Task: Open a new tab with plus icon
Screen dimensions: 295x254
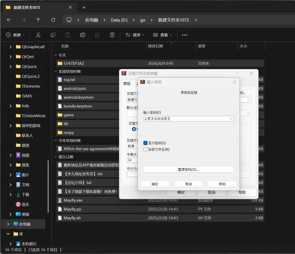Action: pos(84,7)
